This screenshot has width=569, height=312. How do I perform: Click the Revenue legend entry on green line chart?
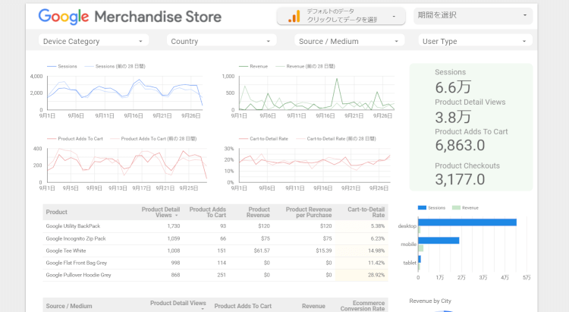[x=253, y=67]
